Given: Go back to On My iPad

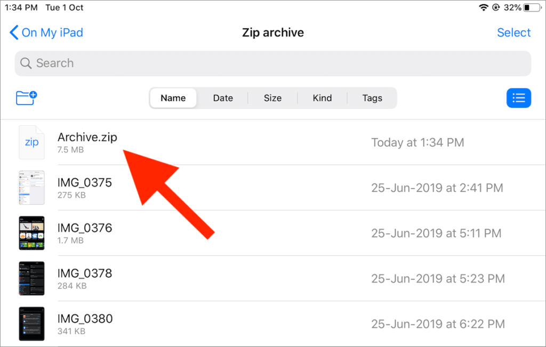Looking at the screenshot, I should pyautogui.click(x=52, y=33).
